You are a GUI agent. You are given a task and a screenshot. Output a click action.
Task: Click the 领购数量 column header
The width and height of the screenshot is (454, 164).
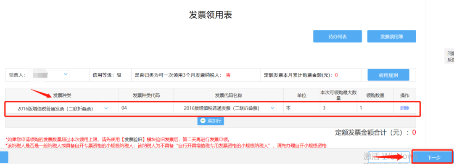point(375,95)
